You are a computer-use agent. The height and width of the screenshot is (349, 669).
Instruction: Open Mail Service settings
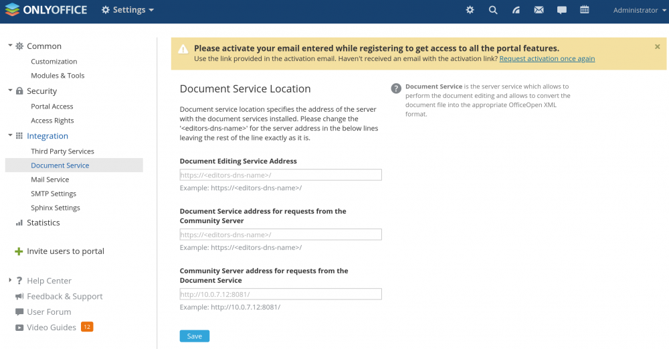50,180
